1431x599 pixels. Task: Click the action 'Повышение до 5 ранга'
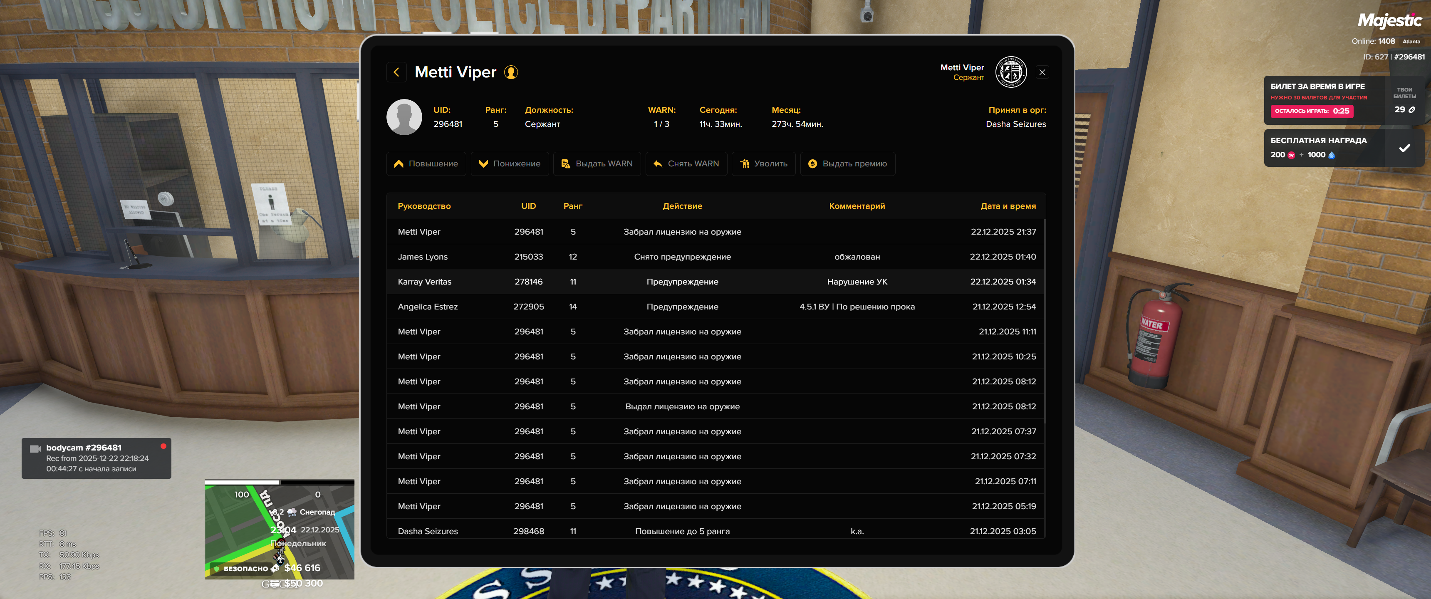(682, 531)
